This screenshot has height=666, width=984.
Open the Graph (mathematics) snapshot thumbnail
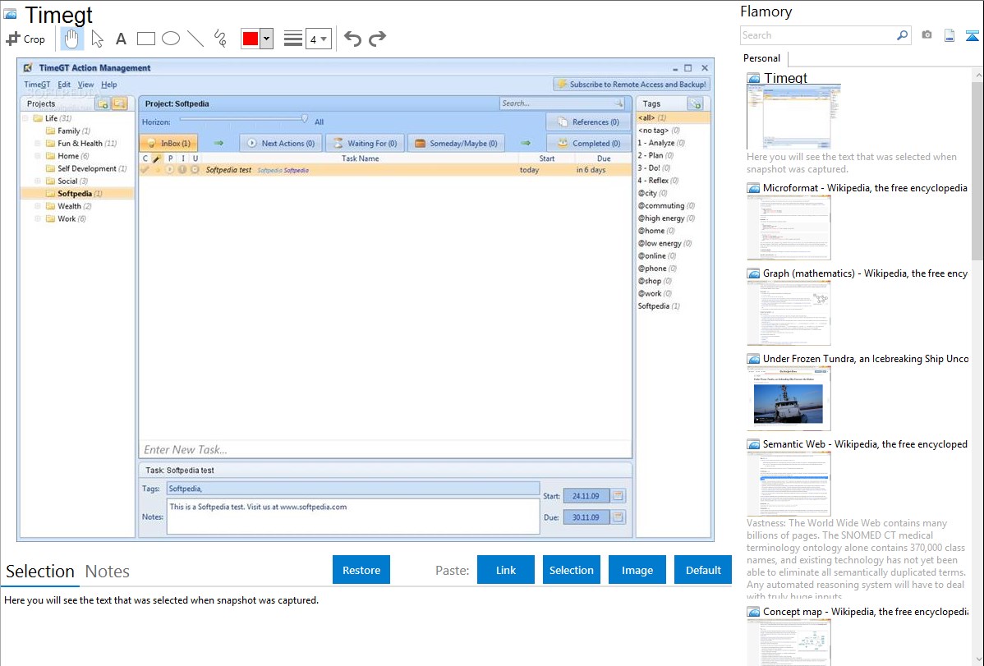point(789,313)
